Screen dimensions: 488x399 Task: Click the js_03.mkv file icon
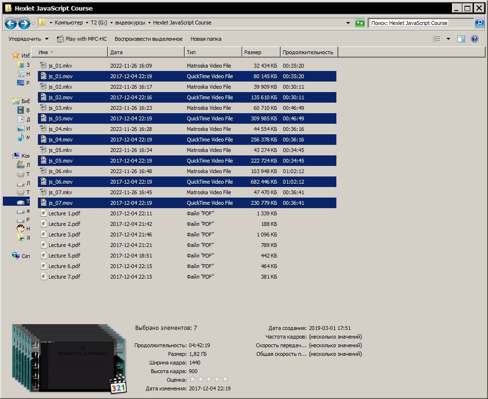point(43,107)
